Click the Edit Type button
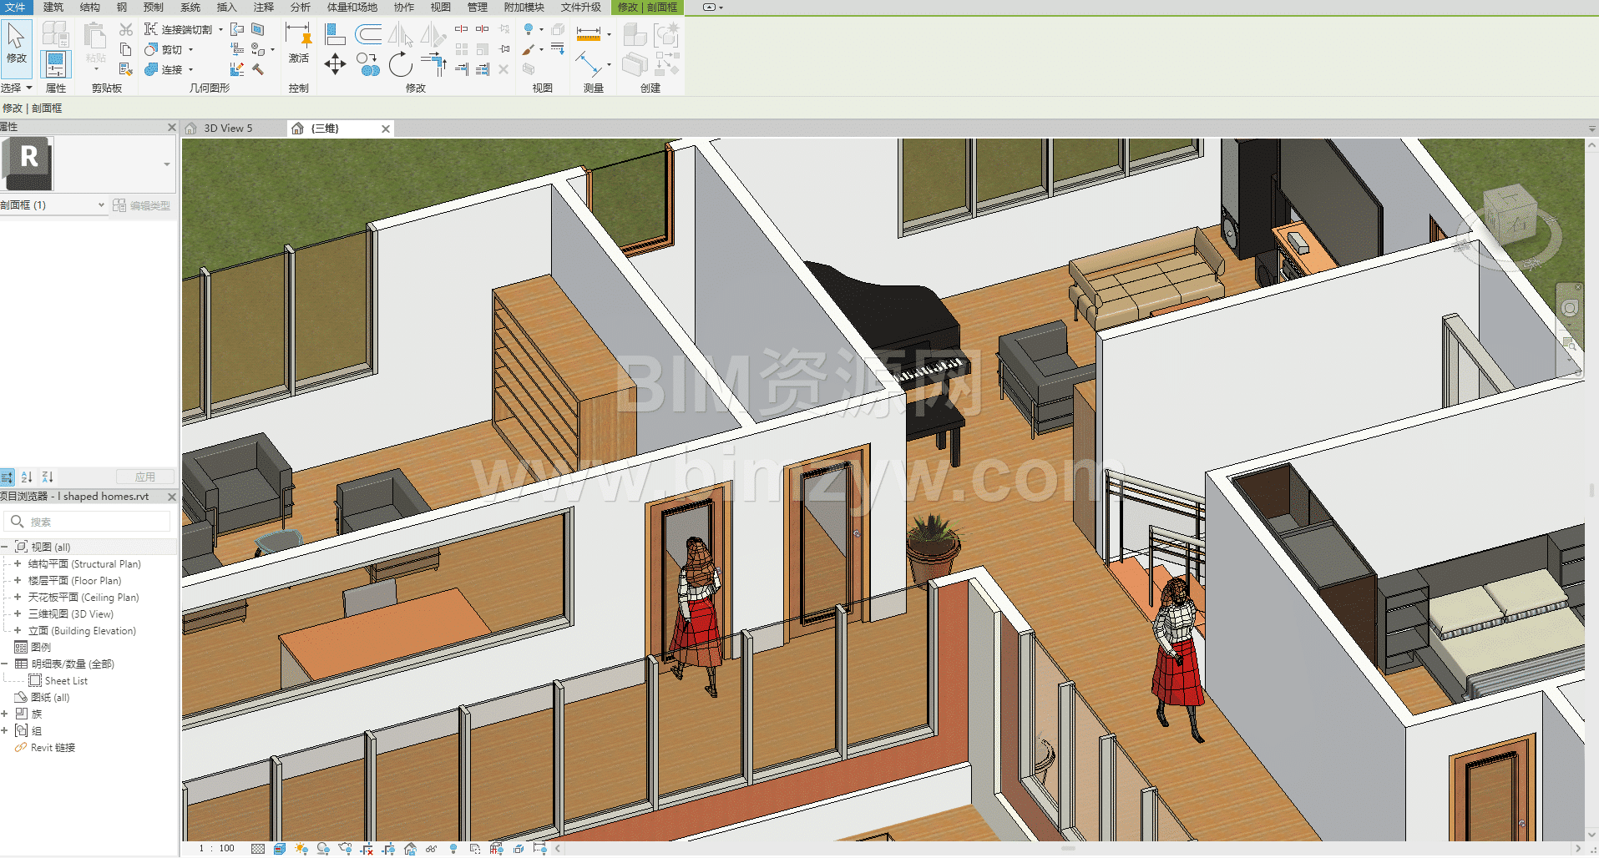 (142, 205)
